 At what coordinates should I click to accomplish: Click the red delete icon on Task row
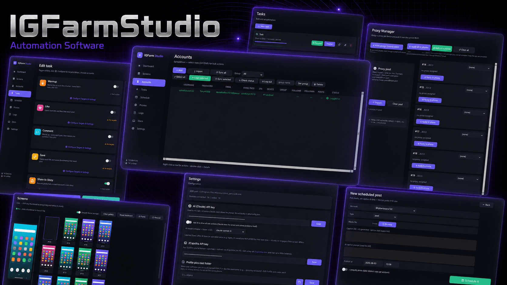coord(351,45)
